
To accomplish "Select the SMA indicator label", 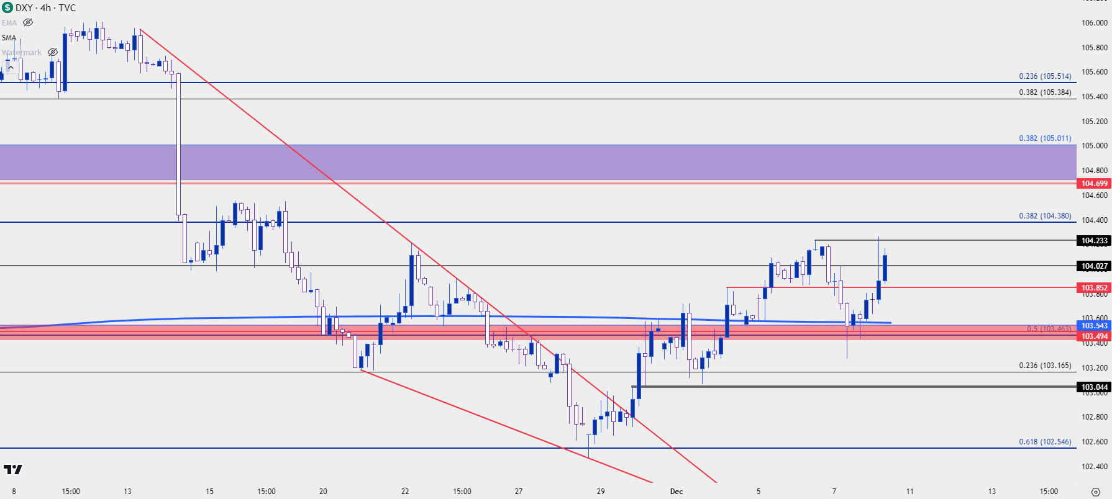I will pyautogui.click(x=9, y=37).
